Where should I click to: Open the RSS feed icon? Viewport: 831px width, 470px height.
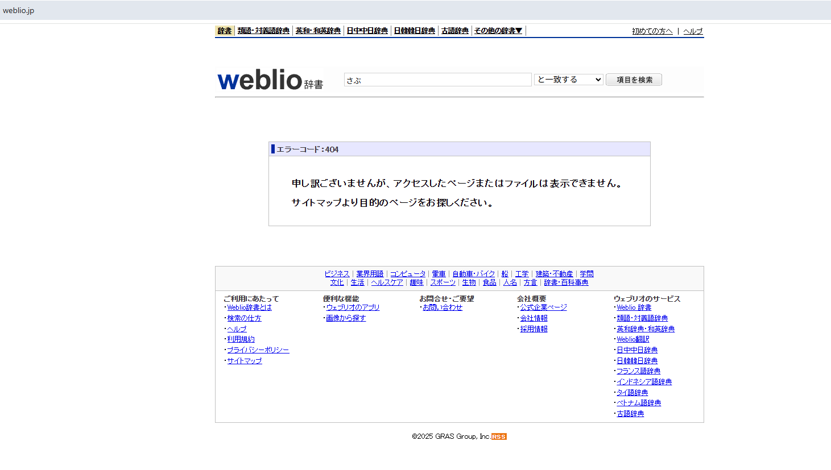[499, 436]
